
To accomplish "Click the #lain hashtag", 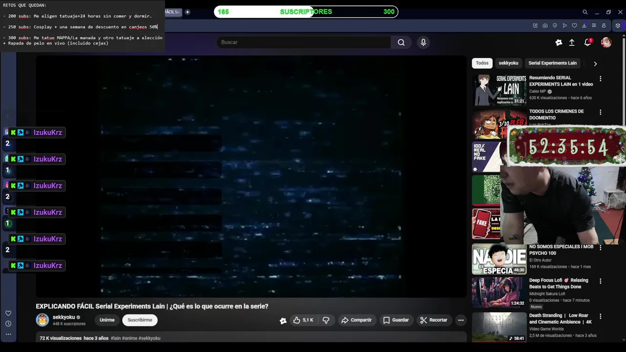I will click(115, 338).
